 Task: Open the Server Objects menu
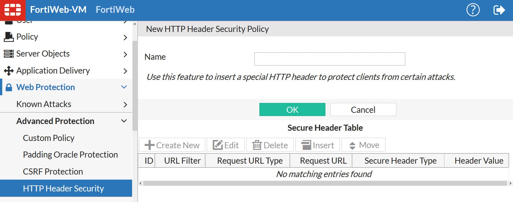[66, 54]
